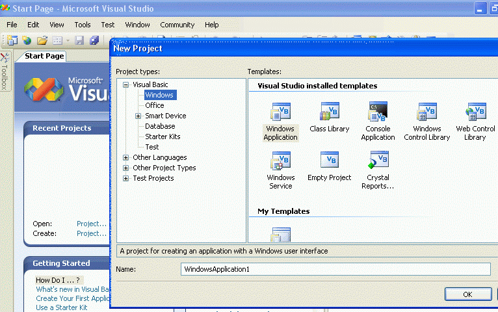Screen dimensions: 498x312
Task: Select the Console Application template
Action: 378,122
